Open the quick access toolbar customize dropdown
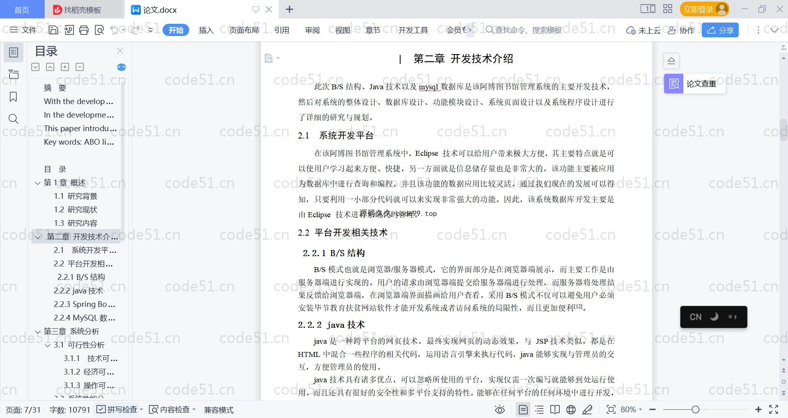This screenshot has height=418, width=788. (151, 30)
